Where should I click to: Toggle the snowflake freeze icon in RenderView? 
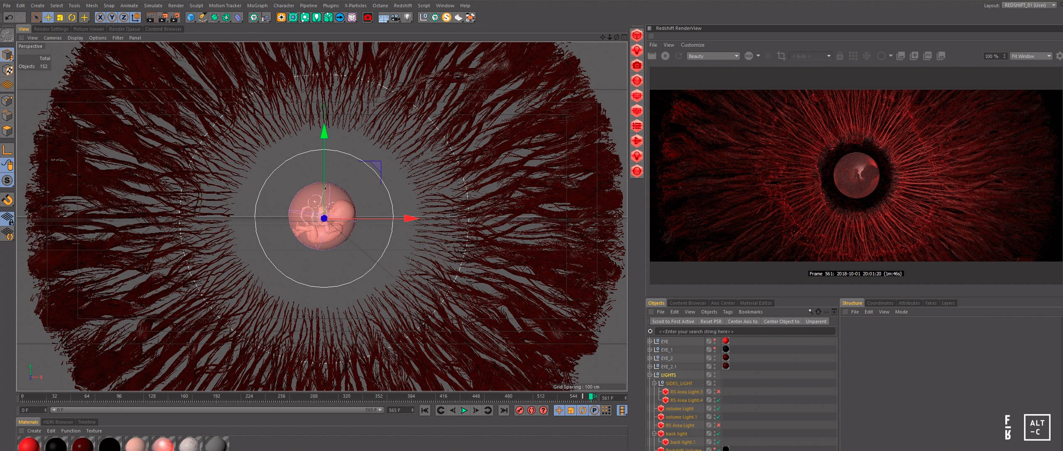pos(867,56)
